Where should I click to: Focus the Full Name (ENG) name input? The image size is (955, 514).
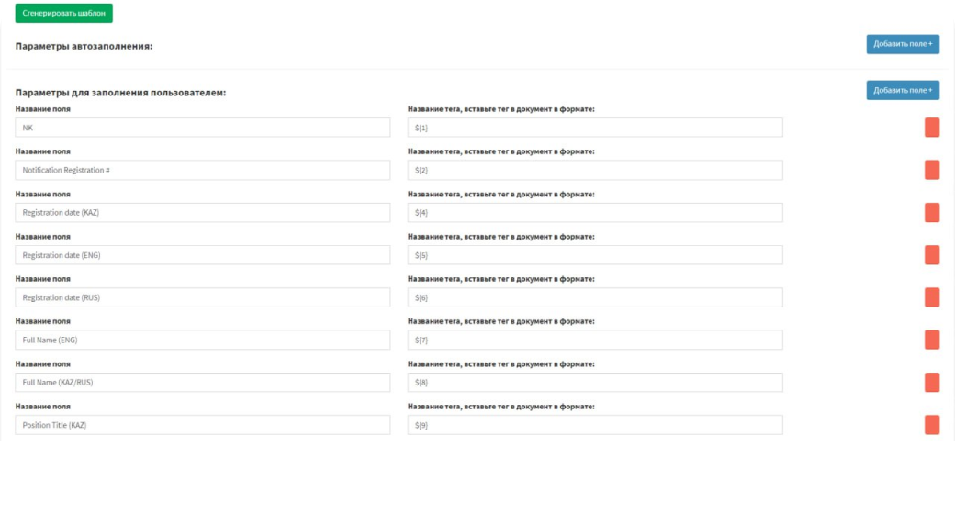203,340
